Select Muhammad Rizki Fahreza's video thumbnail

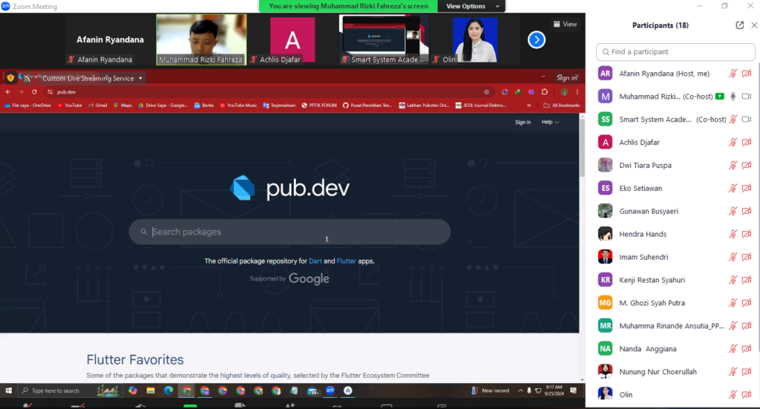201,39
